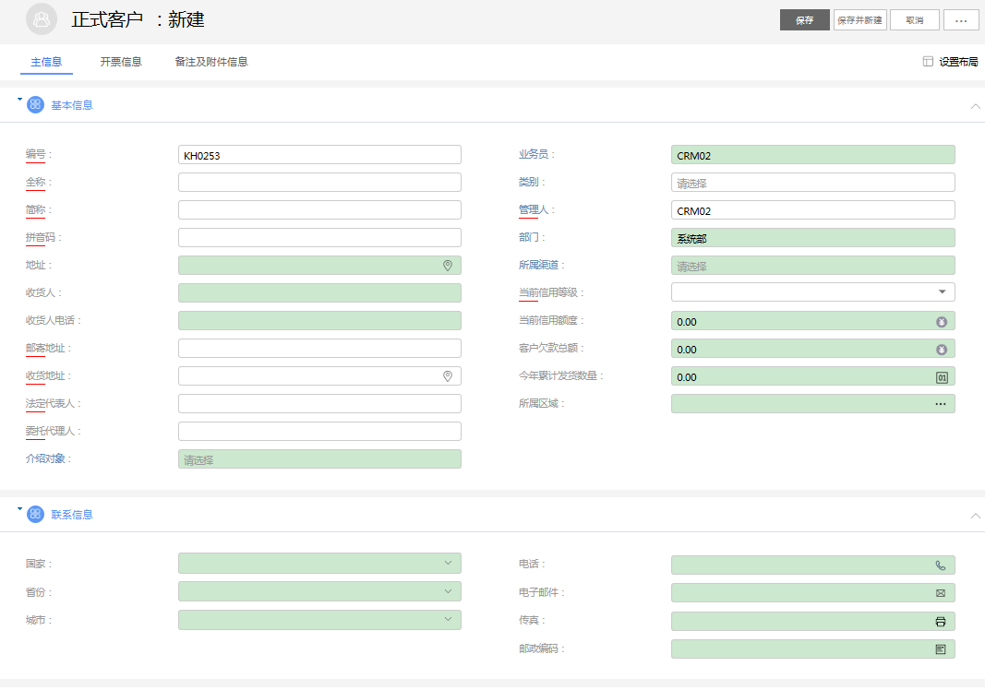Open the 当前信用等级 dropdown
The height and width of the screenshot is (690, 985).
pos(942,292)
